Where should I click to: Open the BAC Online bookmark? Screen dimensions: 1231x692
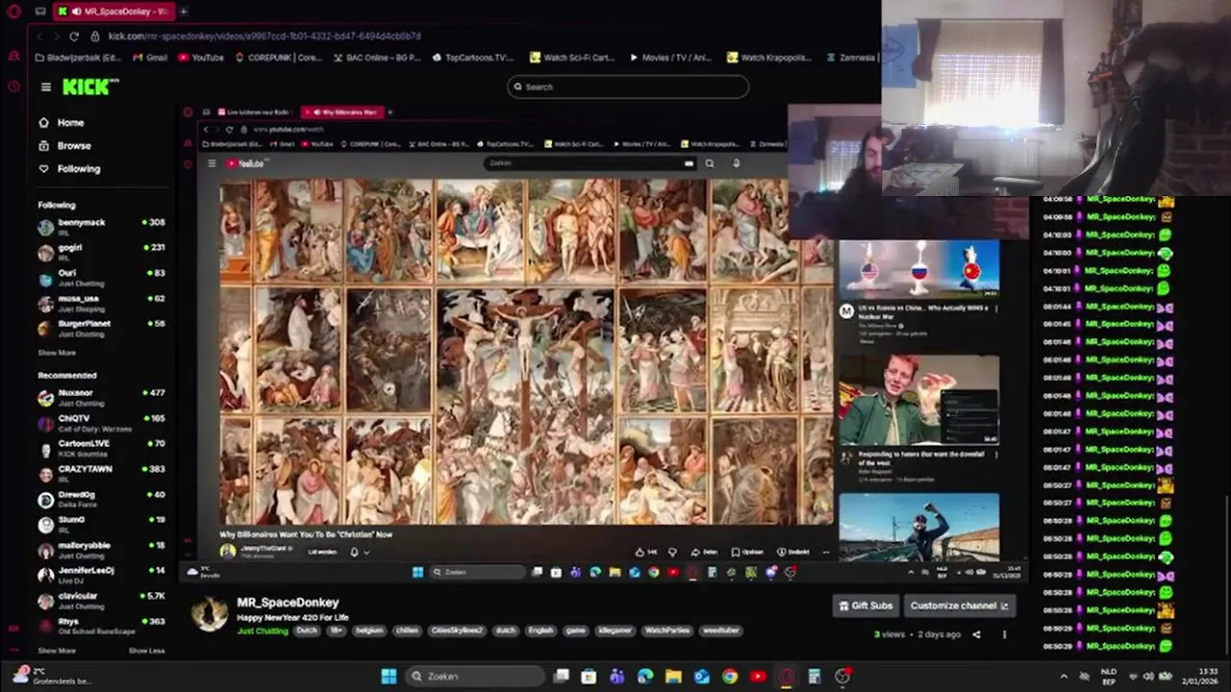(376, 58)
